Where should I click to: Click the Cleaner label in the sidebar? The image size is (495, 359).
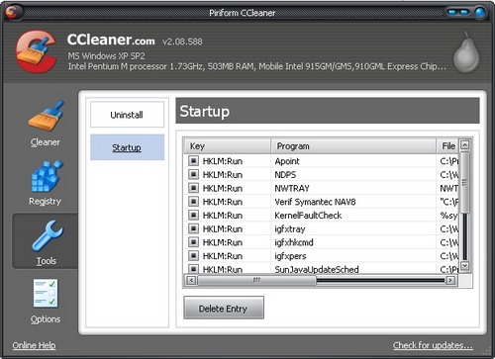pos(46,142)
